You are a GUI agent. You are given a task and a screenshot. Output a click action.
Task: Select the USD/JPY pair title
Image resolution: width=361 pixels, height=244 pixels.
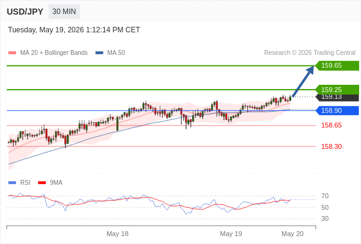25,12
